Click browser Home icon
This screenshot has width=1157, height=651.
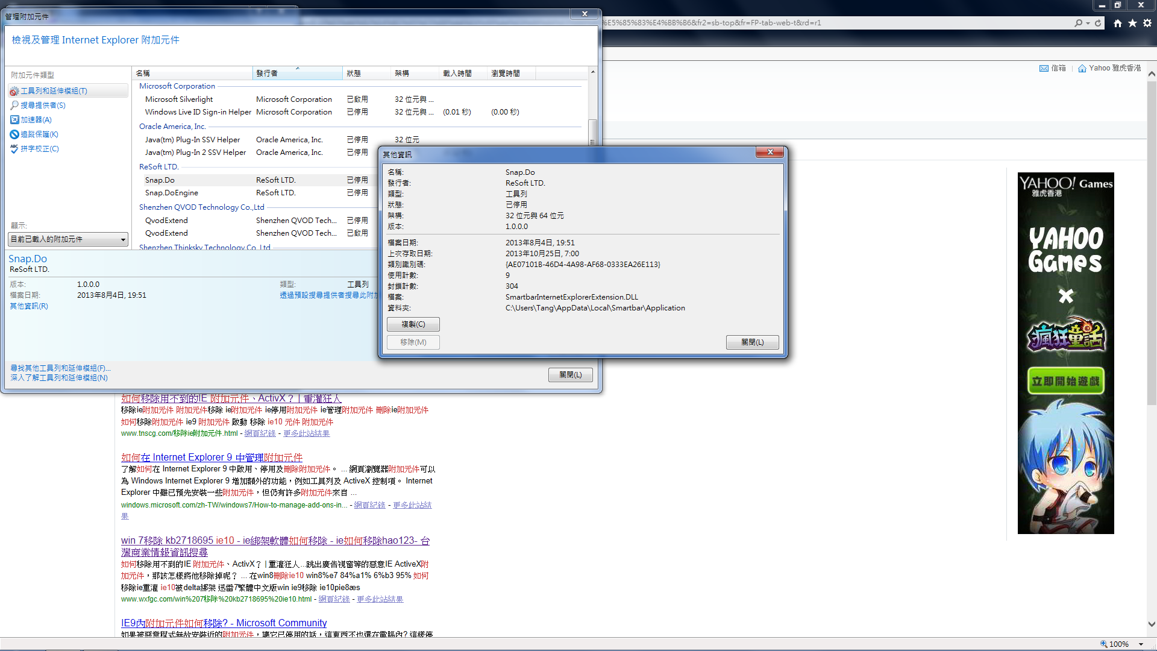pyautogui.click(x=1118, y=23)
